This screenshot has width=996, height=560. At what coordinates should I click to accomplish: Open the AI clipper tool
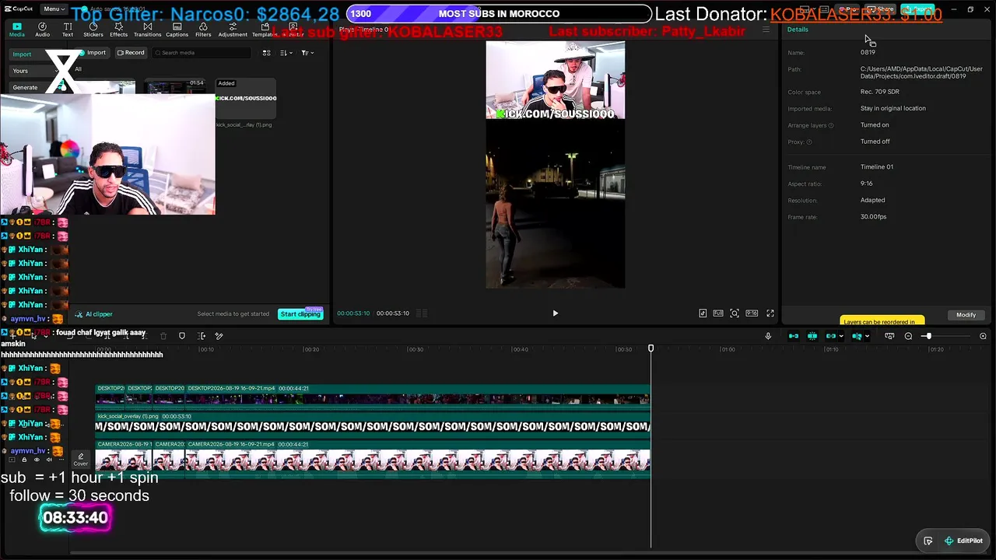coord(94,314)
